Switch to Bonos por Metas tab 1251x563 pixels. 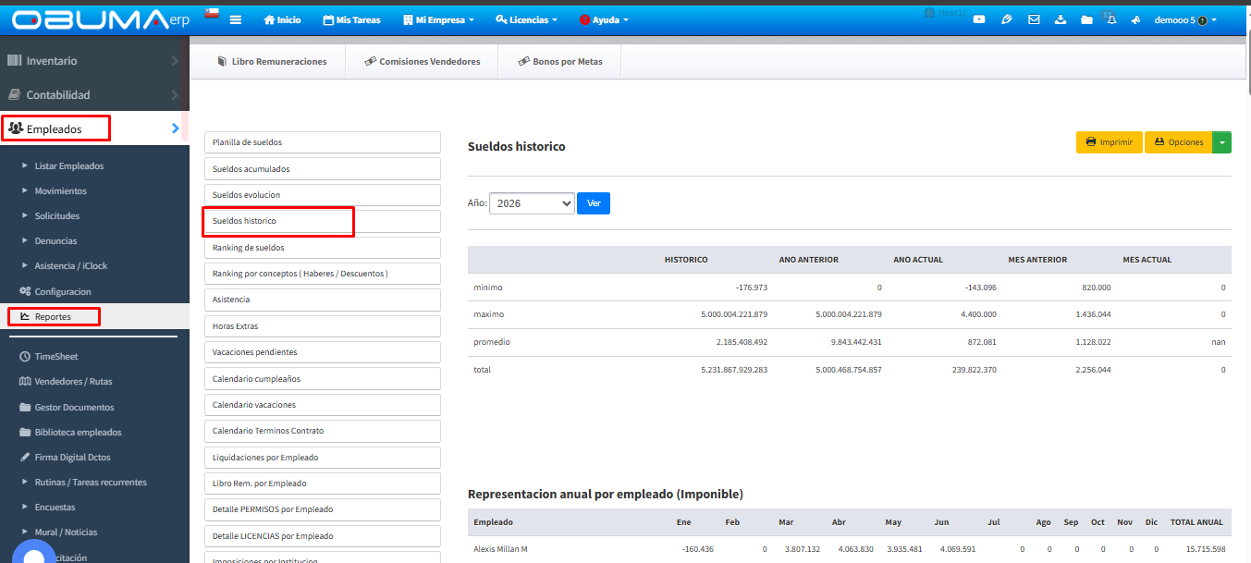560,62
